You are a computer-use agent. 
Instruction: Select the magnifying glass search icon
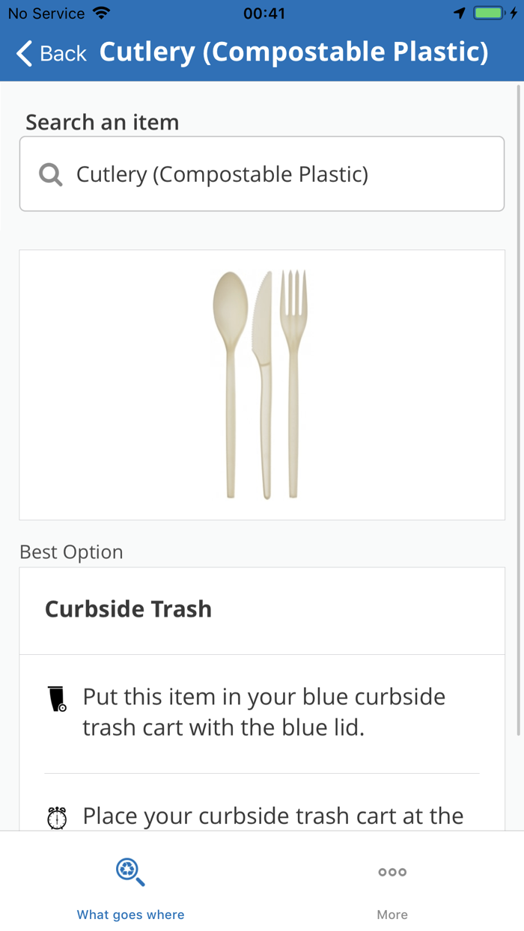click(x=49, y=174)
